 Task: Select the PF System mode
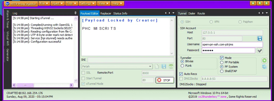[222, 67]
